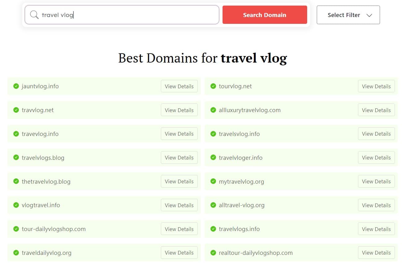This screenshot has width=402, height=266.
Task: Click the green badge beside vlogtravel.info
Action: [16, 205]
